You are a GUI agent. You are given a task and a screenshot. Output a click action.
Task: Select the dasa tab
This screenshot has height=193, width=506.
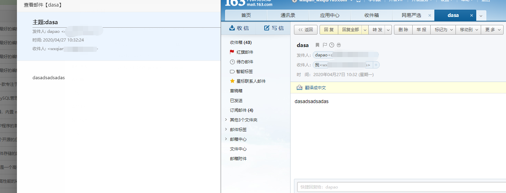tap(453, 15)
